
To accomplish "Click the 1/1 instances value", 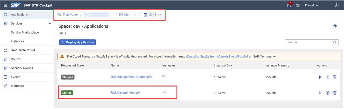I will pyautogui.click(x=164, y=92).
